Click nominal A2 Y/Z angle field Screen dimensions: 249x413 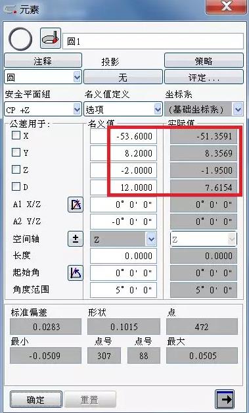(124, 222)
